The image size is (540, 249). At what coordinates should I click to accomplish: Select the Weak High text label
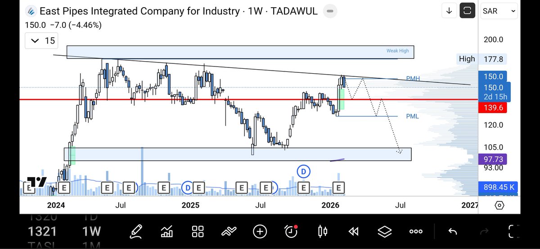(x=398, y=51)
